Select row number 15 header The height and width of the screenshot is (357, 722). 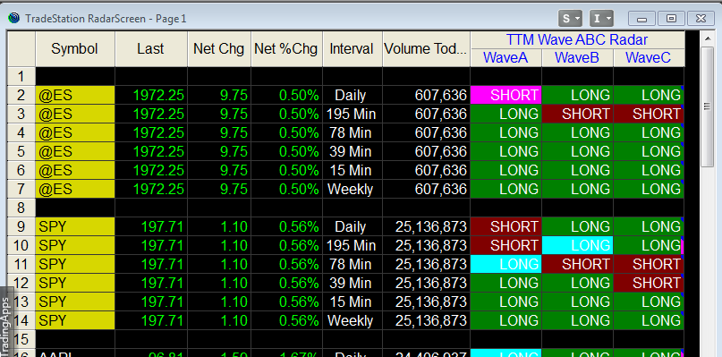pos(21,339)
